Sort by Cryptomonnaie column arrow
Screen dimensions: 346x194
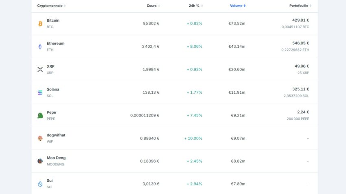coord(65,6)
